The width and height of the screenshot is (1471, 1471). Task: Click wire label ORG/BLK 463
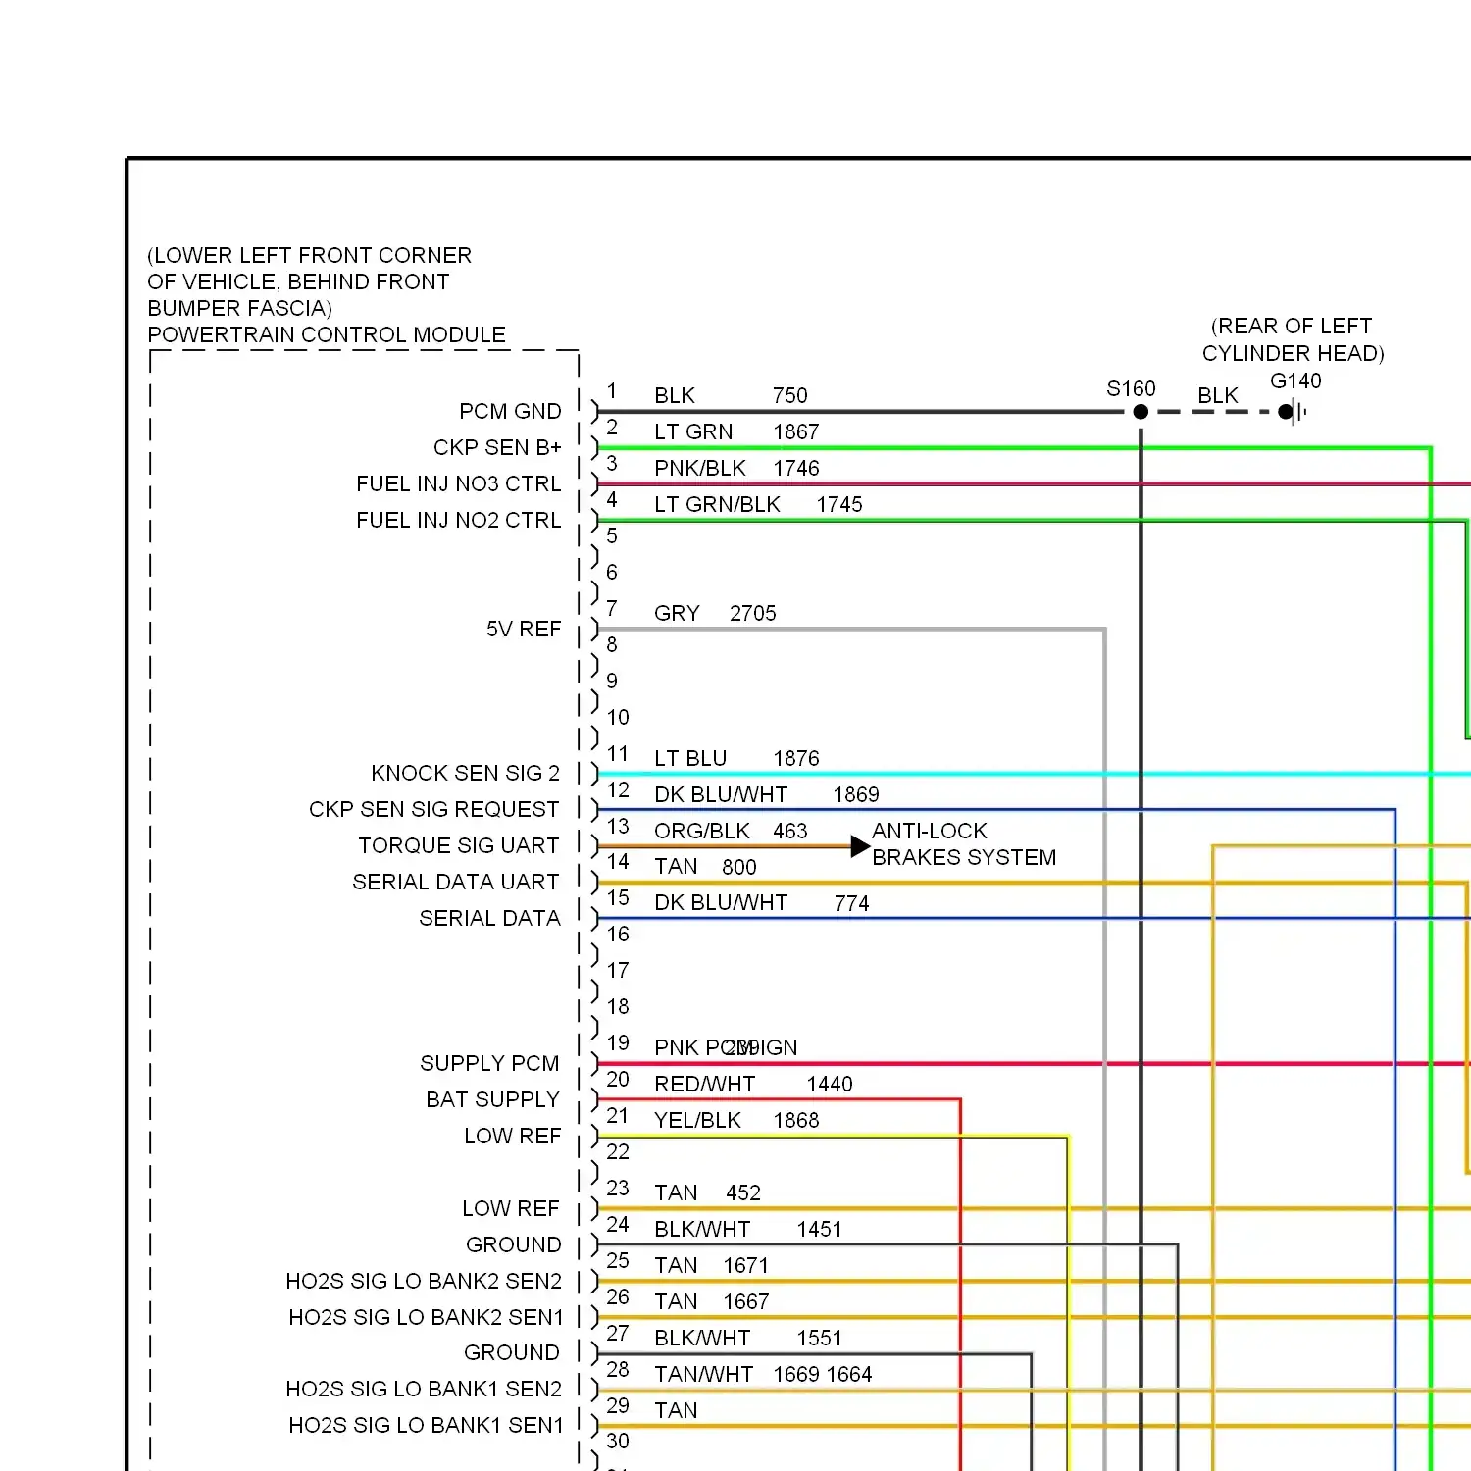pyautogui.click(x=731, y=831)
